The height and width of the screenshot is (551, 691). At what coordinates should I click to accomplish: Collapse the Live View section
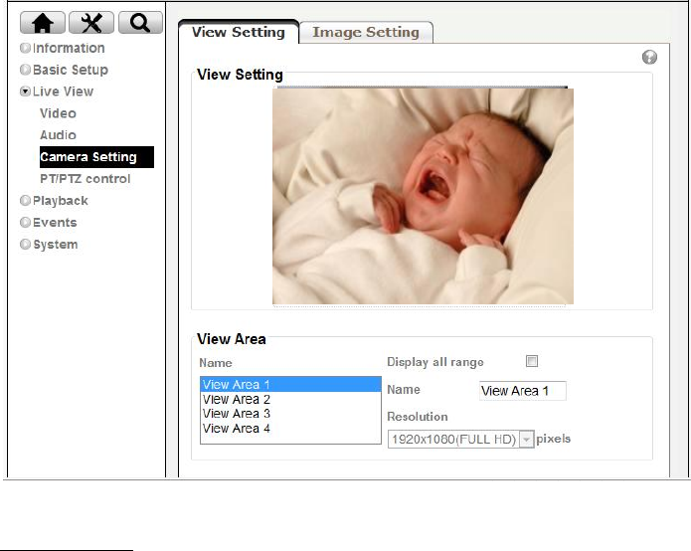57,92
